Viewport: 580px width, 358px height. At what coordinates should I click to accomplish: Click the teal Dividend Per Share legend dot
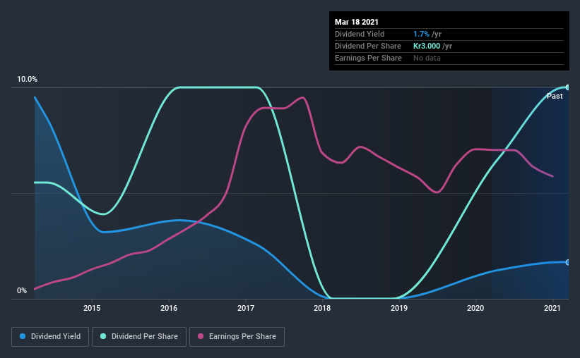click(103, 336)
